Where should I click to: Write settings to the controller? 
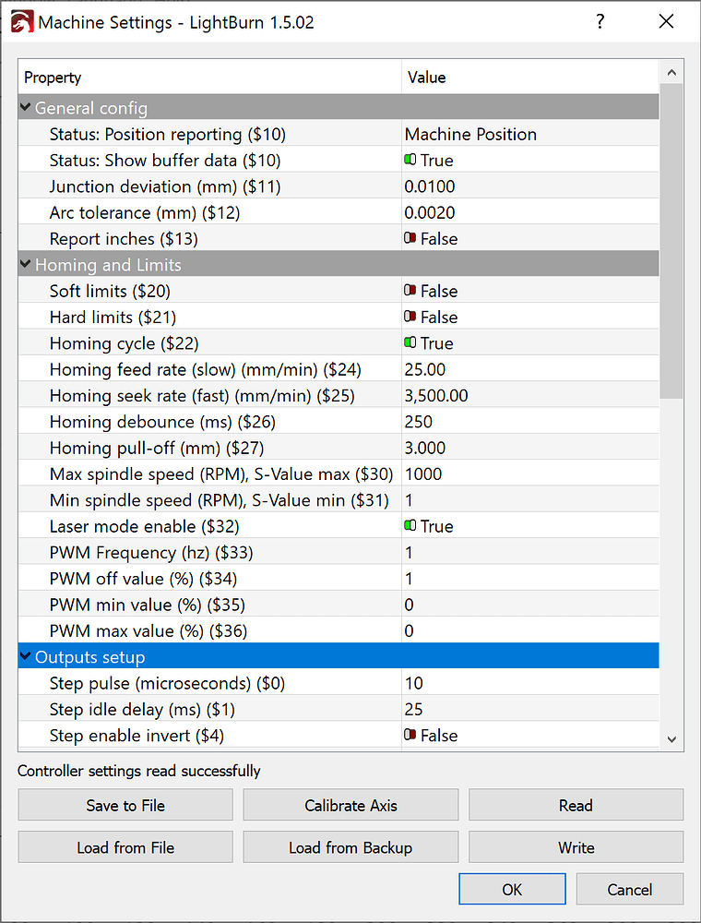point(576,847)
